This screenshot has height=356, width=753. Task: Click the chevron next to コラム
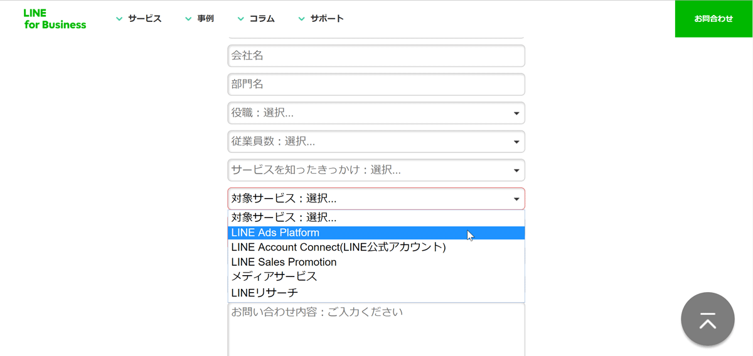coord(240,19)
